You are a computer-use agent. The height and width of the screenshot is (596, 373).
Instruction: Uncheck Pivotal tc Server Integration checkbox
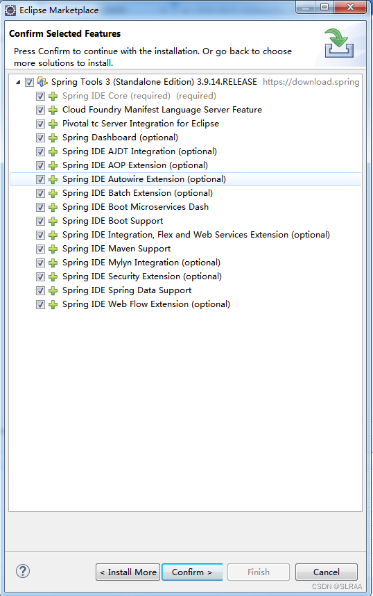41,124
